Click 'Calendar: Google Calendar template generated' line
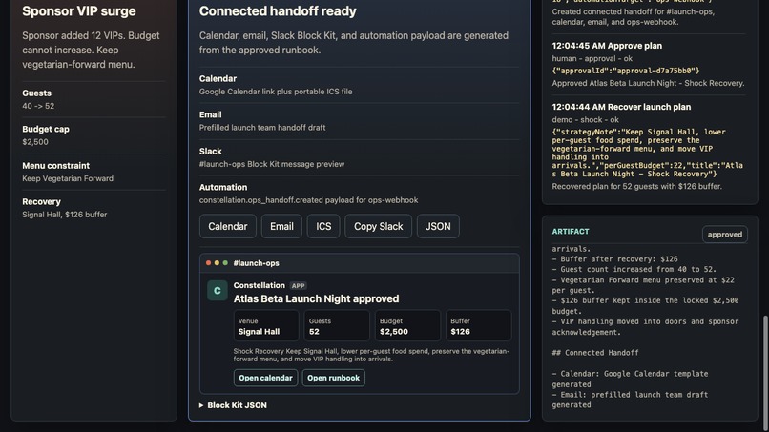Screen dimensions: 769x432 click(630, 379)
